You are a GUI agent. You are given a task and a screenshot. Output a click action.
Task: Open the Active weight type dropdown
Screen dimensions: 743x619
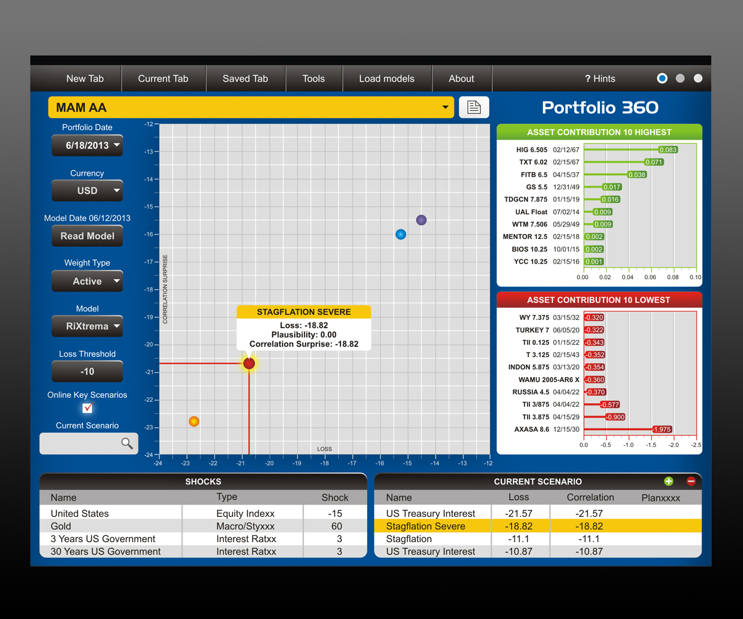pos(87,281)
